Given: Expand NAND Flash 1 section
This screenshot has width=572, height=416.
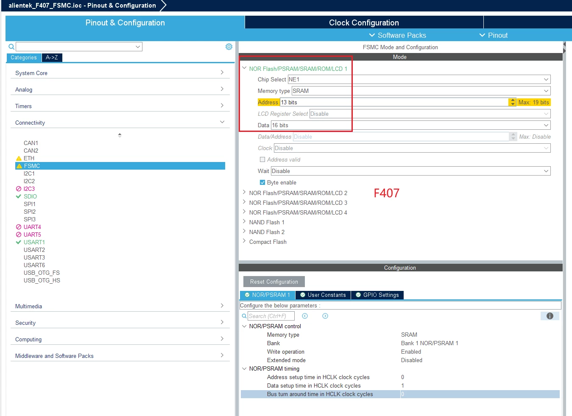Looking at the screenshot, I should (244, 222).
